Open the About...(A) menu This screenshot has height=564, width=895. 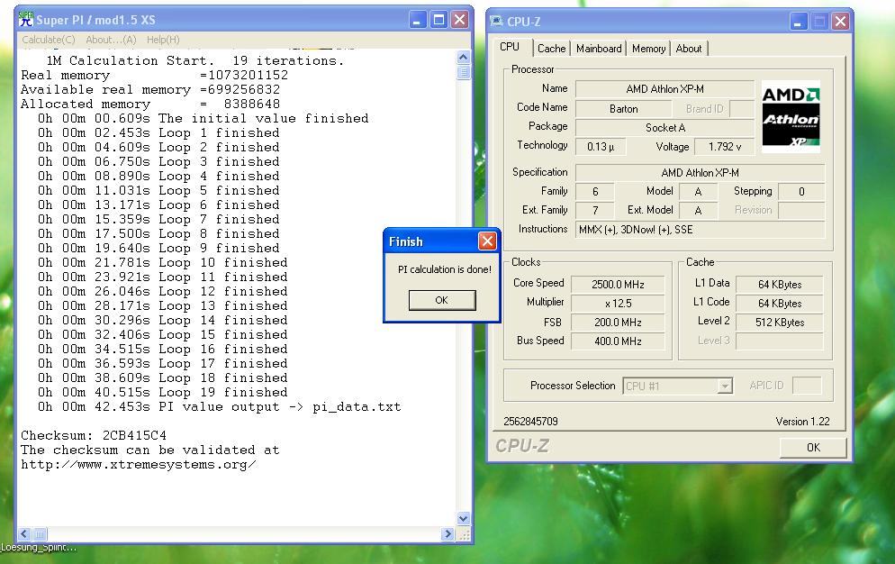pos(111,40)
